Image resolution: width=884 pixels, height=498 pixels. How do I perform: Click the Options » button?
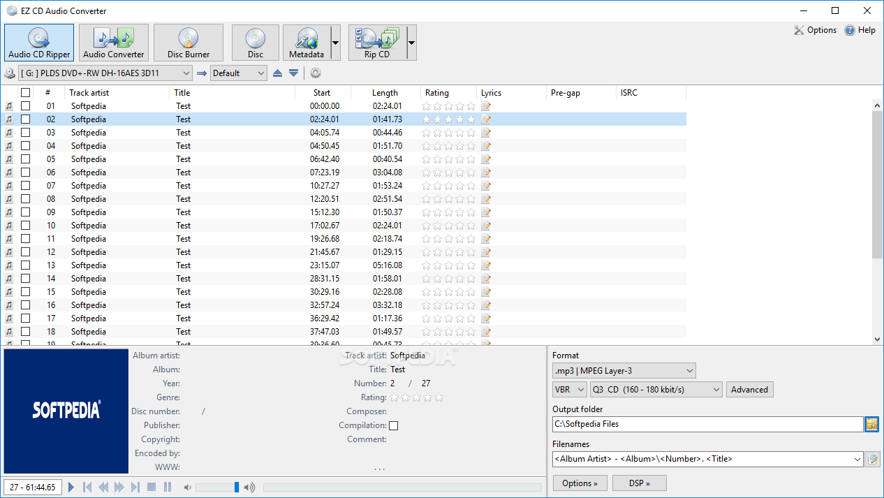coord(580,483)
